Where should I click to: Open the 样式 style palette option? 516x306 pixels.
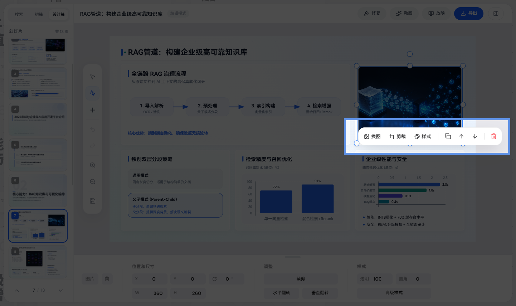click(x=423, y=136)
